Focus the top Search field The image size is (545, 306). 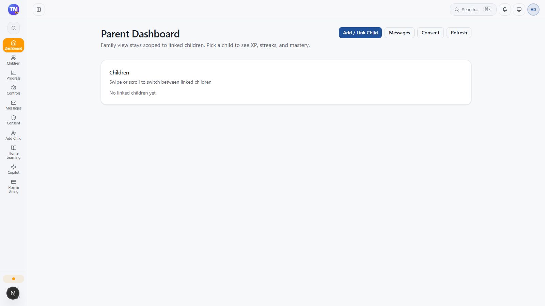tap(473, 10)
